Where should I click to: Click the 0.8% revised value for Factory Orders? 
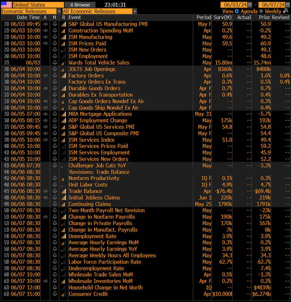284,75
